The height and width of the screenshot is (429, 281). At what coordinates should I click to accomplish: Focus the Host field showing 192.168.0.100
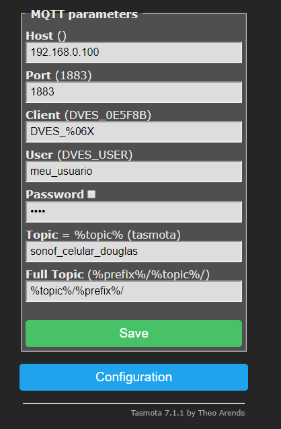tap(134, 52)
